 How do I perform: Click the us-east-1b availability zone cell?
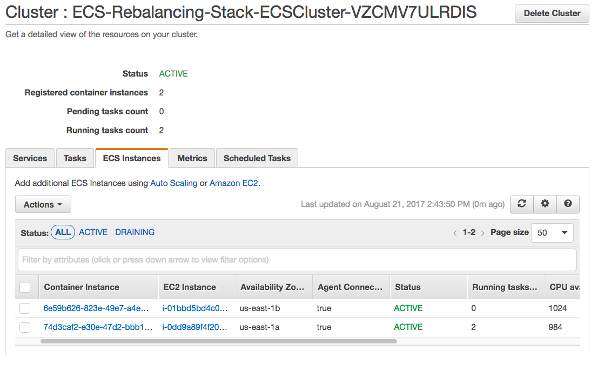click(x=260, y=308)
